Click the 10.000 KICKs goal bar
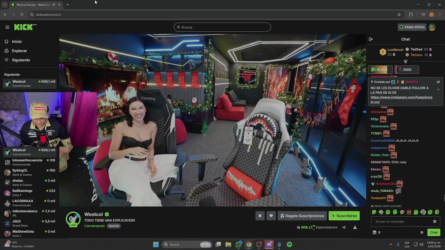 click(x=380, y=70)
